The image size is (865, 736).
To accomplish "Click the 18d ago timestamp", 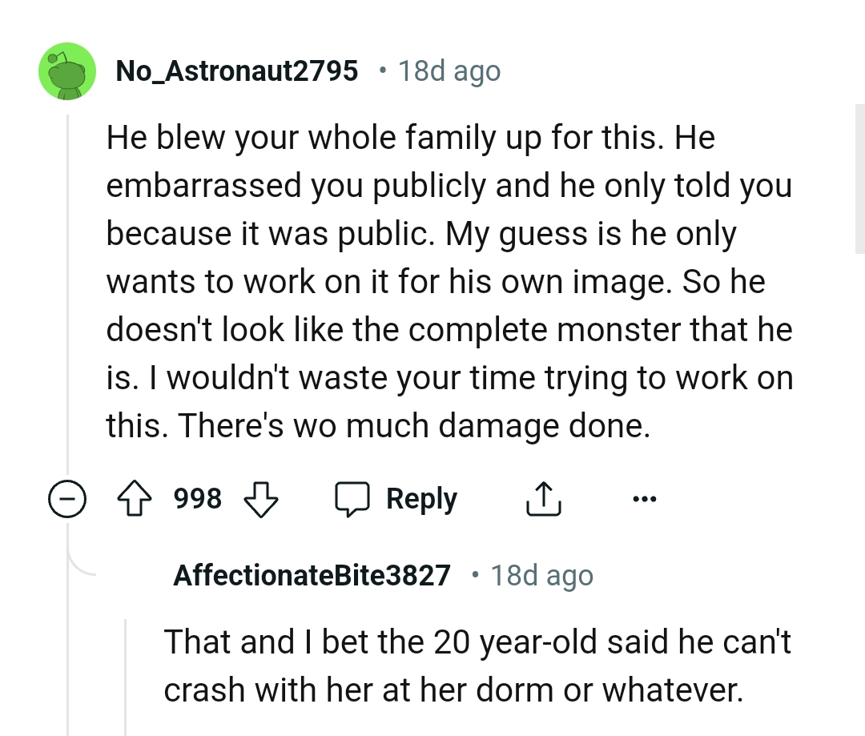I will [449, 70].
